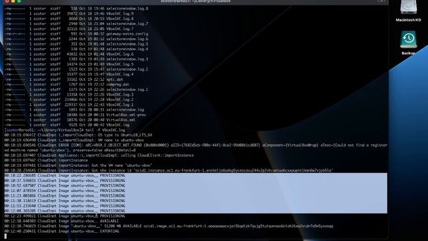Click file name 'selectorwindow.log.7' in listing
Viewport: 428px width, 241px height.
pos(127,23)
